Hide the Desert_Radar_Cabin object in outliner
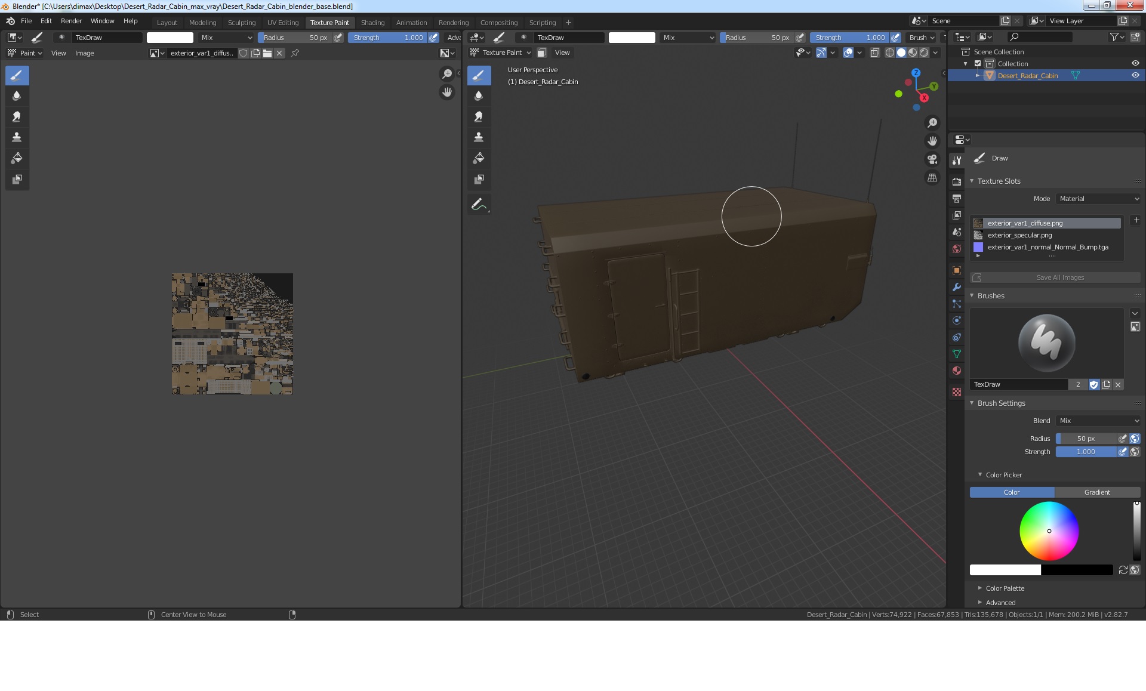This screenshot has width=1146, height=691. click(x=1135, y=76)
